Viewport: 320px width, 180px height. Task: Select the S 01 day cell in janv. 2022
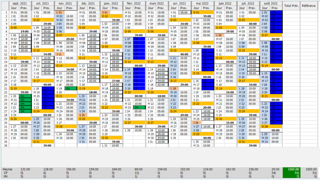tap(105, 12)
